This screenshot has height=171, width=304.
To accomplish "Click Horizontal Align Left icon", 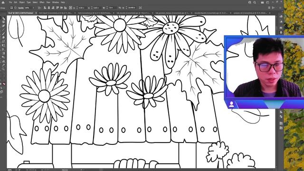I will click(45, 8).
